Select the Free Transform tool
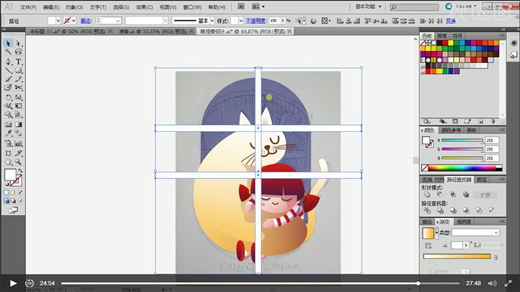Screen dimensions: 520x292 click(x=18, y=106)
